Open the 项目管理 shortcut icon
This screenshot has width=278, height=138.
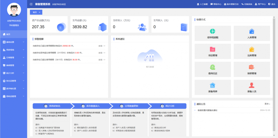point(213,49)
